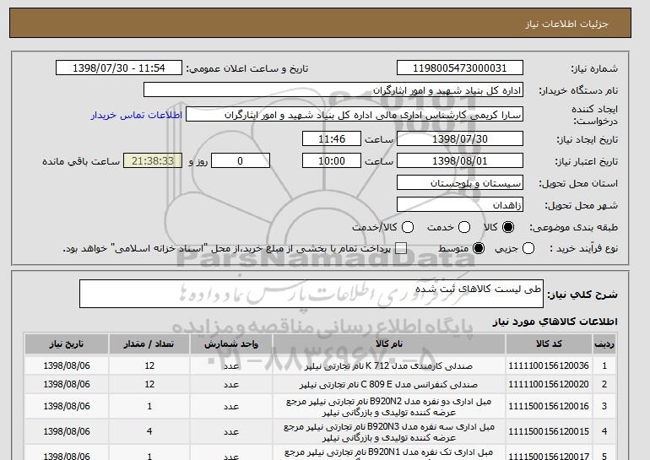This screenshot has width=650, height=460.
Task: Select product code 1111500156120017
Action: click(549, 457)
